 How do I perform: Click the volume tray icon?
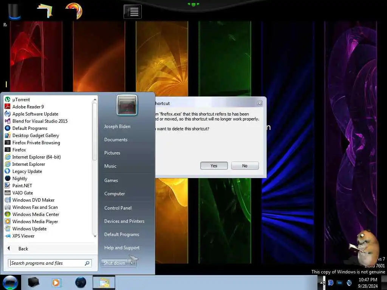click(x=349, y=282)
